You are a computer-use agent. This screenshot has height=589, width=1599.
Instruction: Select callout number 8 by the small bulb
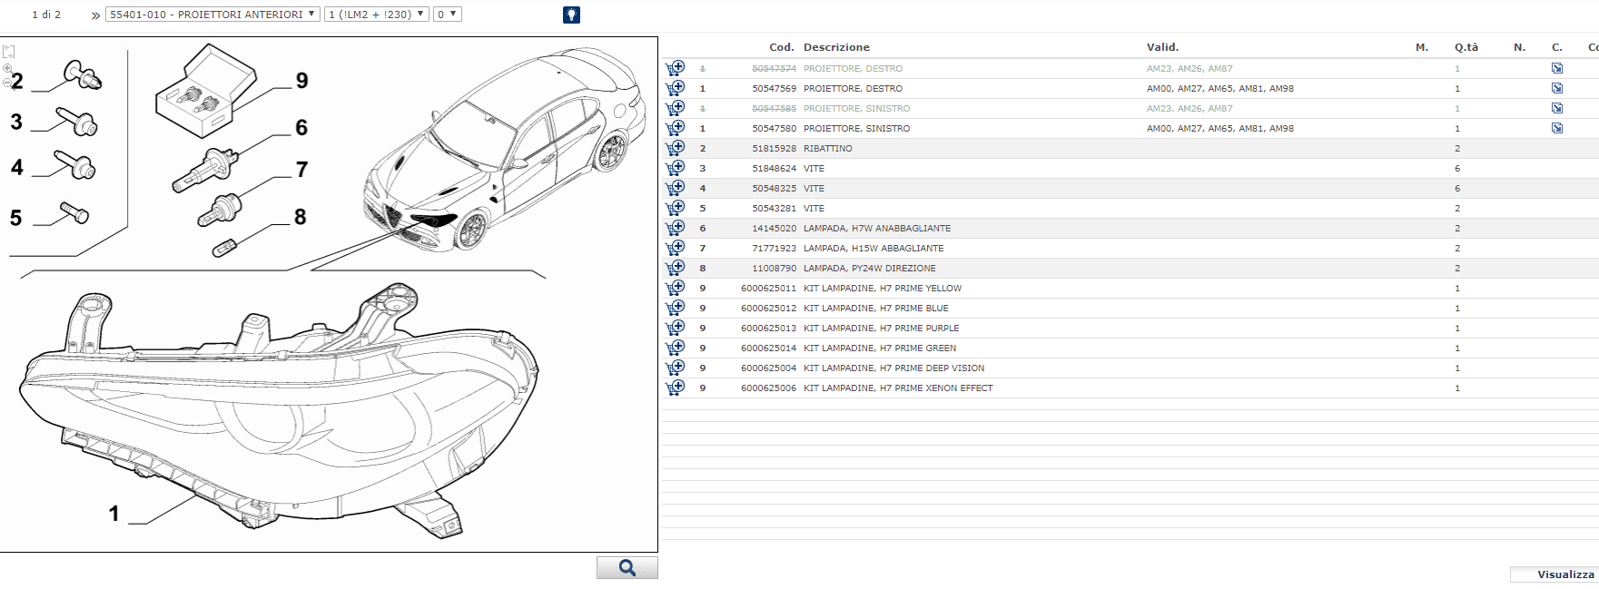301,217
